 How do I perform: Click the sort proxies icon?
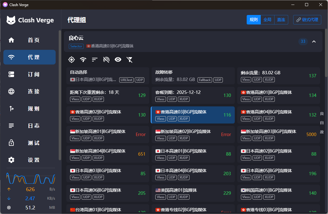(x=95, y=60)
